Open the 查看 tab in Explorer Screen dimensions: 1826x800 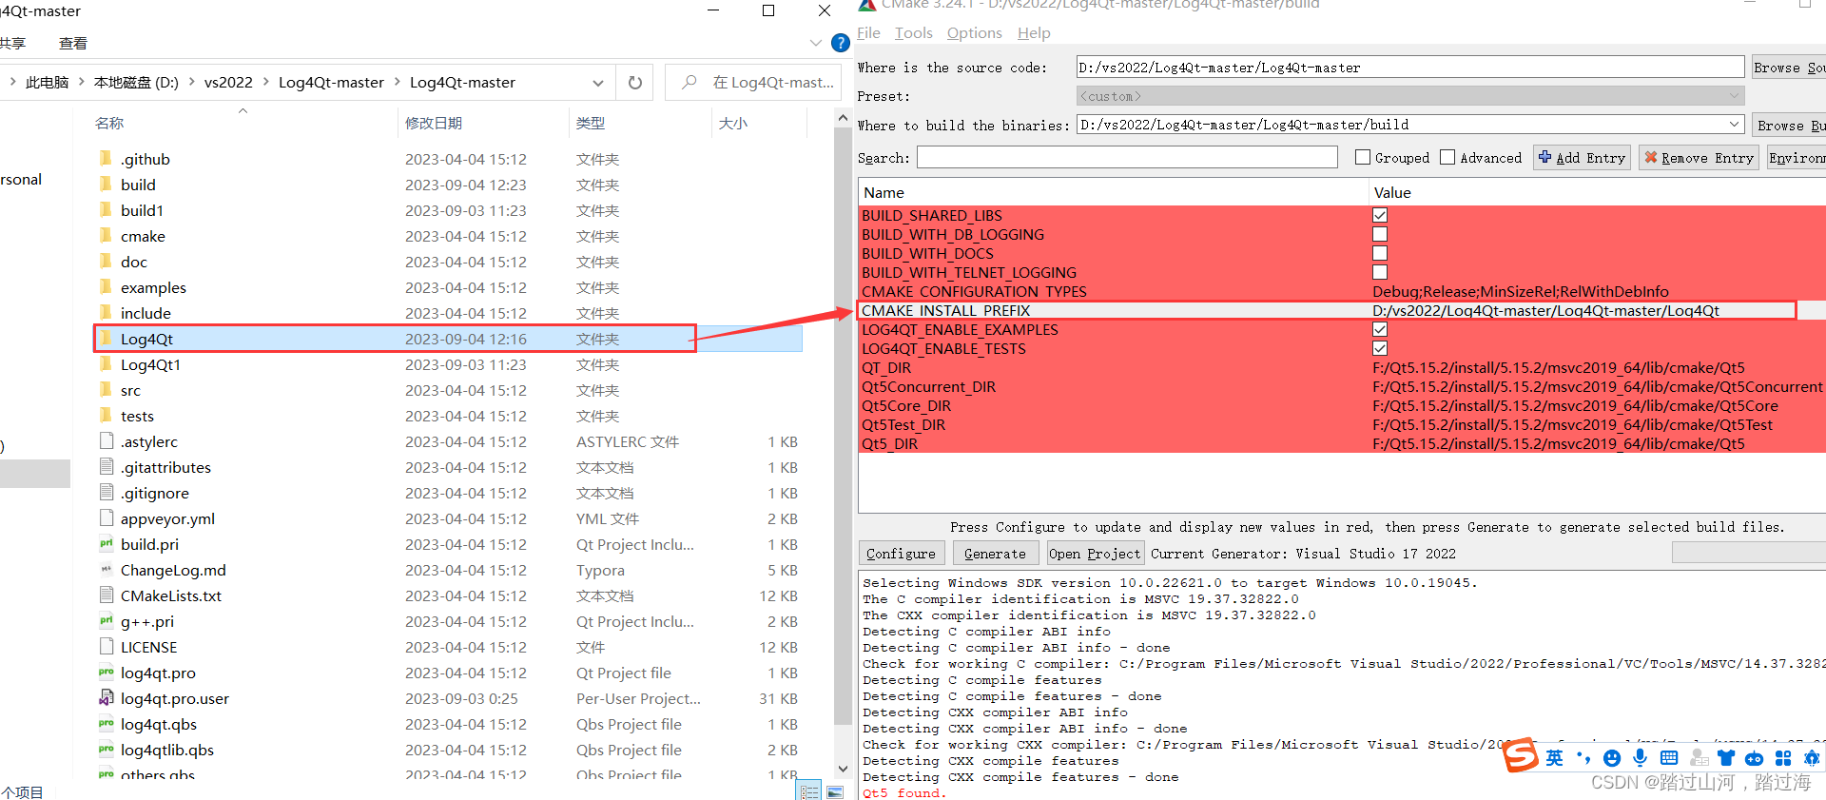point(73,44)
